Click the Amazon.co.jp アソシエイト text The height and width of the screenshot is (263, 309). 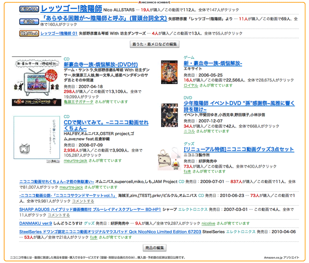click(281, 257)
